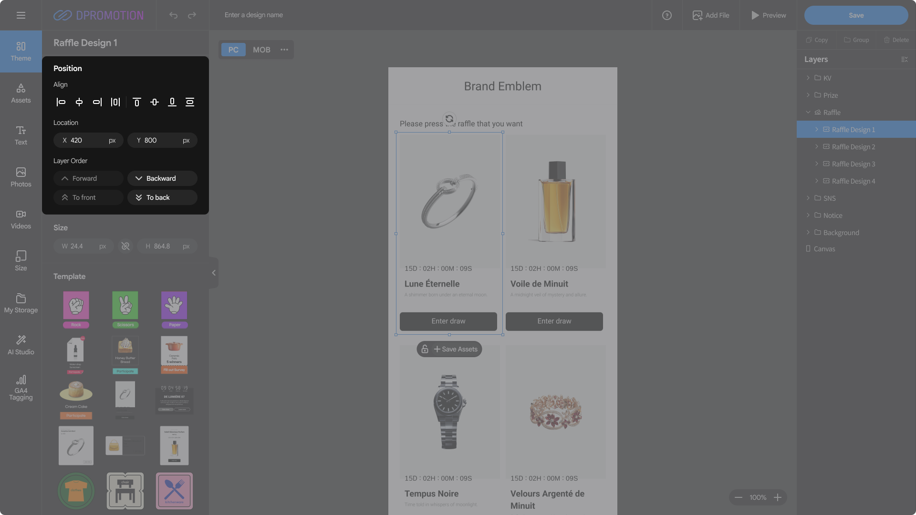Click distribute horizontally icon
The width and height of the screenshot is (916, 515).
115,102
